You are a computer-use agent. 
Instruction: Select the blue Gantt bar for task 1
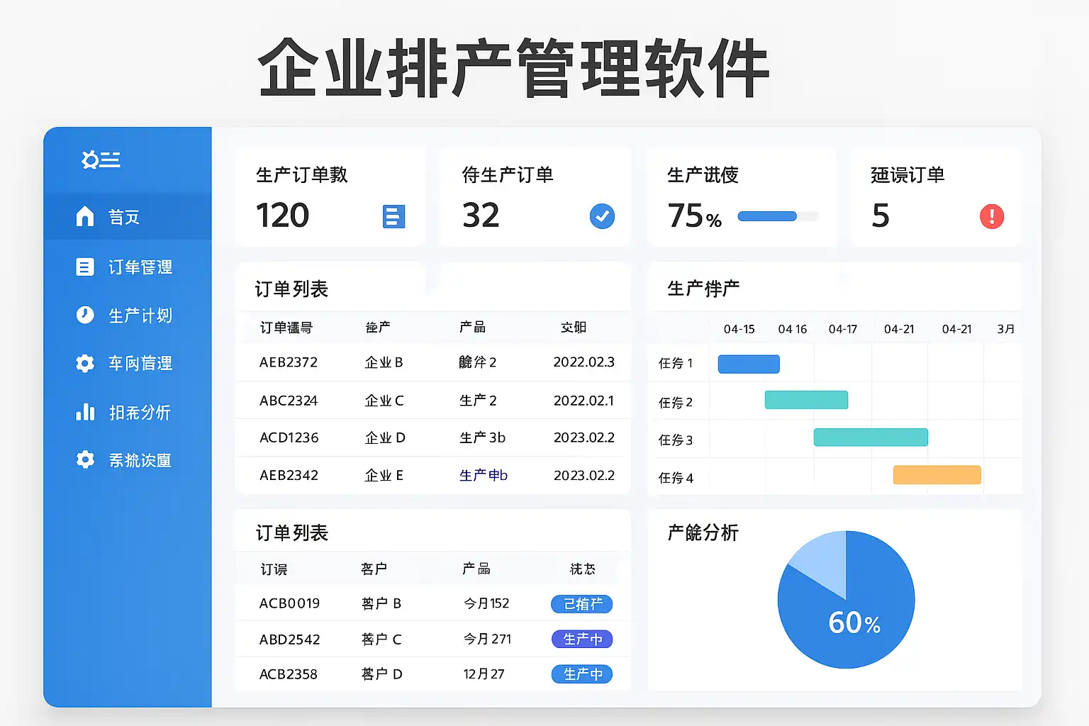tap(749, 364)
